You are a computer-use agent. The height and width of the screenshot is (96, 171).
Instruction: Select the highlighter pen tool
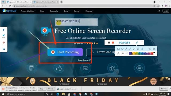coord(138,49)
